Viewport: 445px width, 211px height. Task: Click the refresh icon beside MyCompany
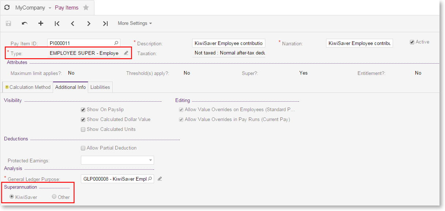[7, 8]
